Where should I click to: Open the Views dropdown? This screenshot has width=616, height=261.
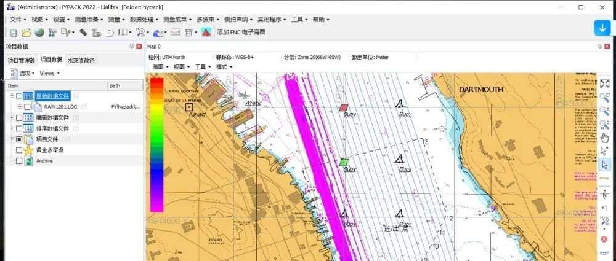click(x=49, y=73)
